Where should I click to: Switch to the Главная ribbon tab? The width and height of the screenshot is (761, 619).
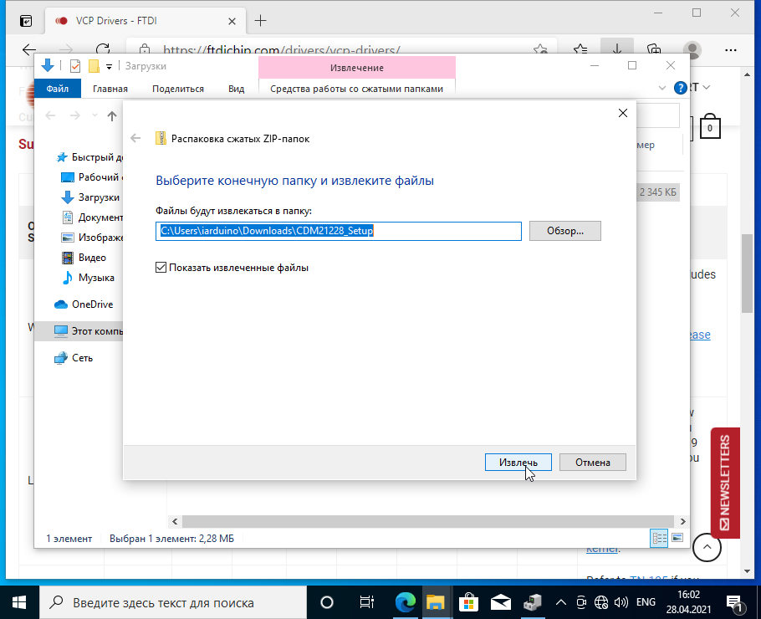tap(110, 89)
